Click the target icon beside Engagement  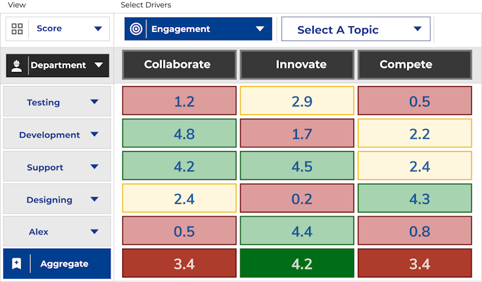136,29
